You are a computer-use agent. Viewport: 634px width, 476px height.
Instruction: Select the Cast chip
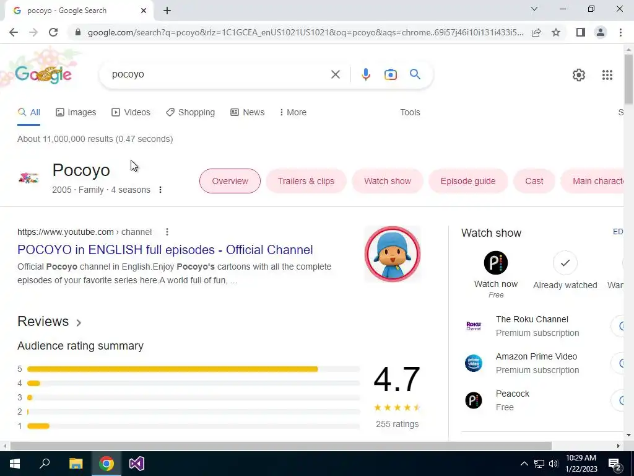pos(534,181)
